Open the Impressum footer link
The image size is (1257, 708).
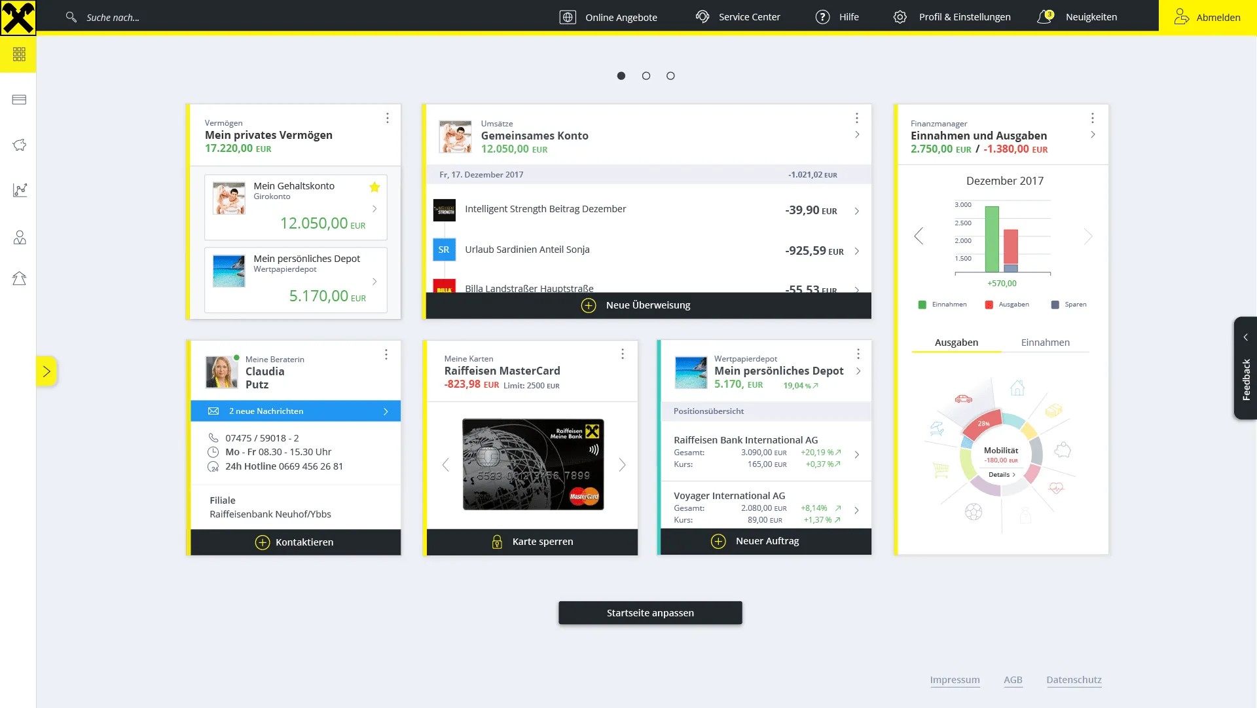(x=955, y=680)
